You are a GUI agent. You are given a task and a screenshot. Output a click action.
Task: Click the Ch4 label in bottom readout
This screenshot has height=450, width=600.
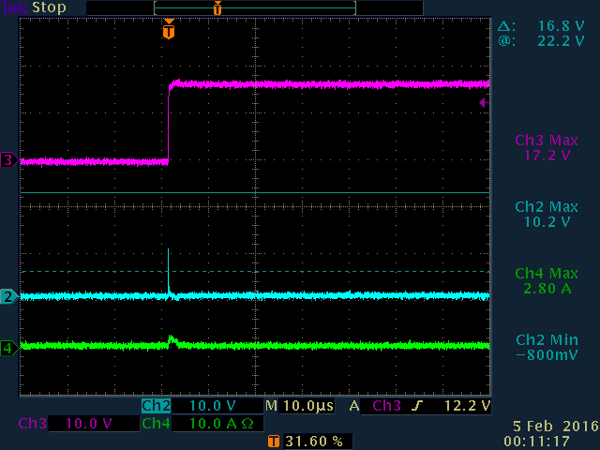click(157, 424)
